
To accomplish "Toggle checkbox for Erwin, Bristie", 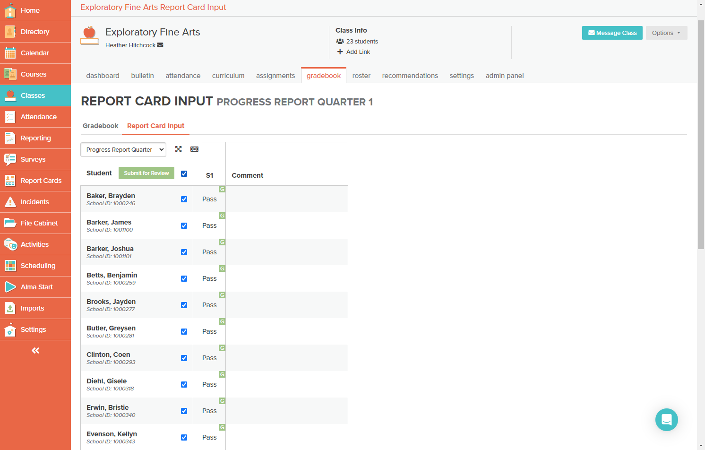I will (x=184, y=411).
